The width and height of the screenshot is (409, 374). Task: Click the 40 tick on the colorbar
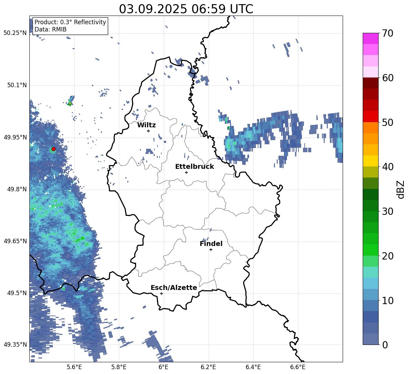(388, 167)
